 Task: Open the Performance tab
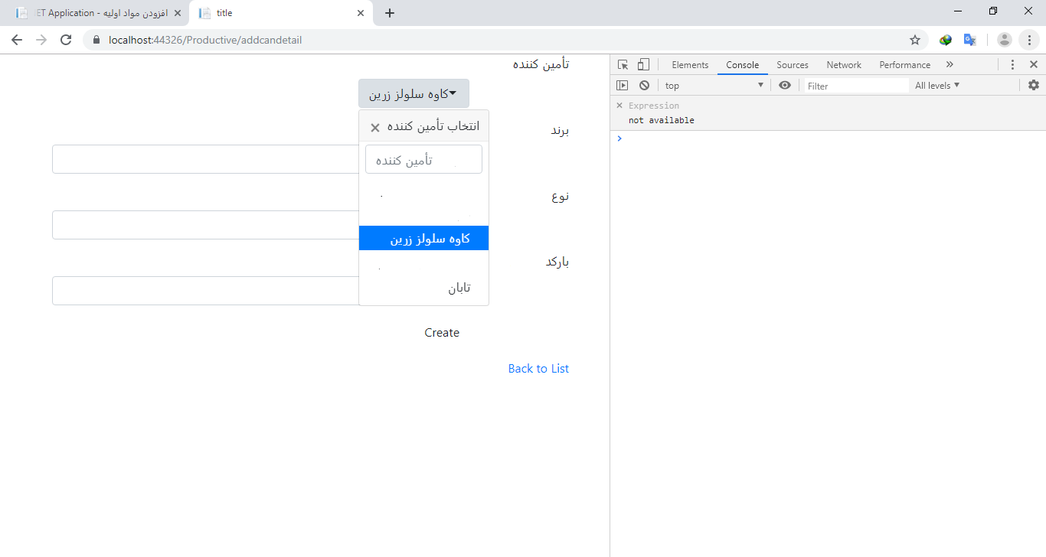point(905,65)
